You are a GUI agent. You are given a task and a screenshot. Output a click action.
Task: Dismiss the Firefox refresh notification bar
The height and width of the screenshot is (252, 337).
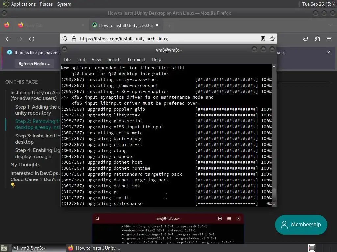click(x=329, y=52)
